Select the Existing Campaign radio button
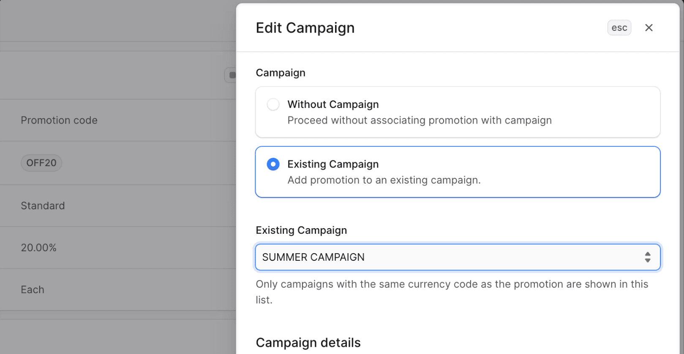The width and height of the screenshot is (684, 354). pyautogui.click(x=273, y=164)
